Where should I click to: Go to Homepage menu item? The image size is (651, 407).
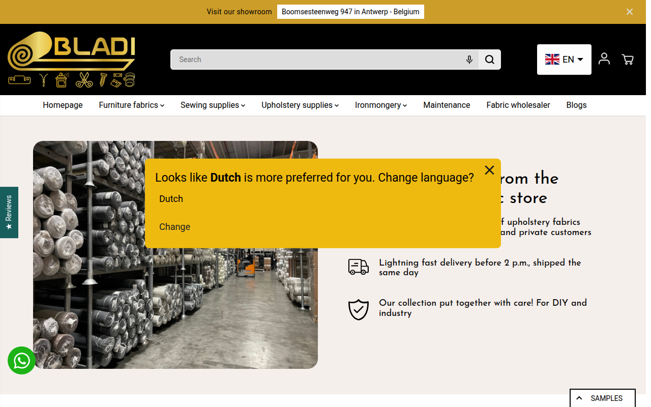[63, 105]
